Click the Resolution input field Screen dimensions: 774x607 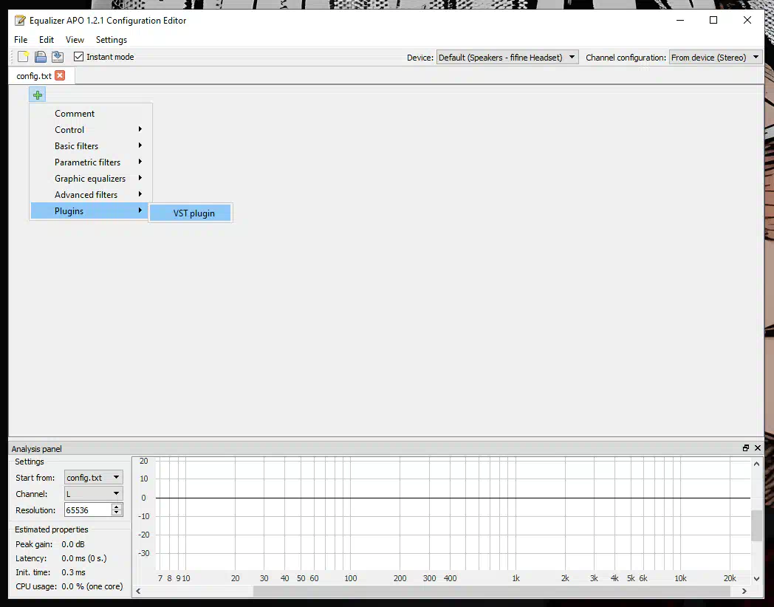coord(88,510)
